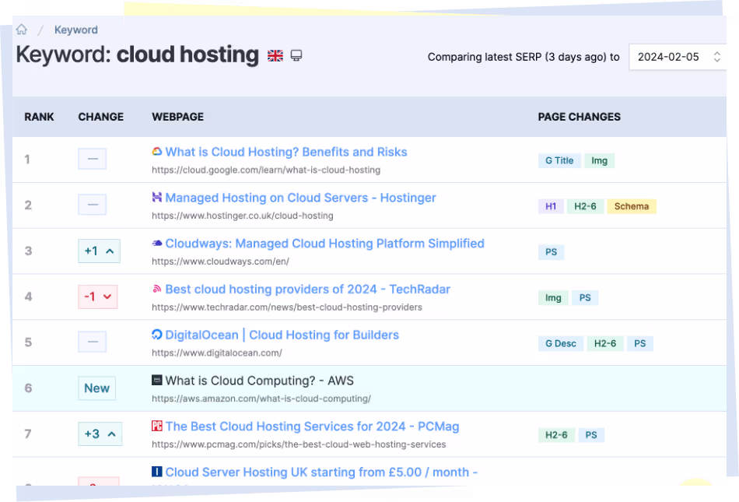Click the Google Cloud favicon in row 1
Image resolution: width=739 pixels, height=502 pixels.
pos(157,151)
